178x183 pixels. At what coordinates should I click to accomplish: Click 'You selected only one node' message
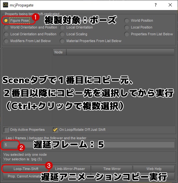(x=25, y=154)
